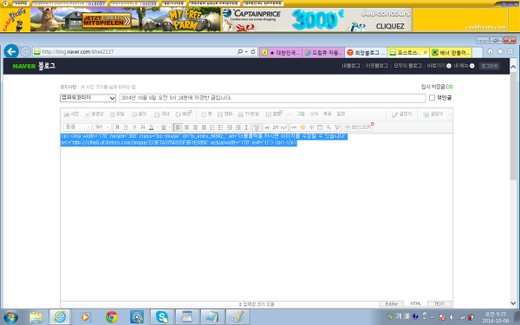Click the 로그아웃 button
The height and width of the screenshot is (325, 520).
point(490,67)
